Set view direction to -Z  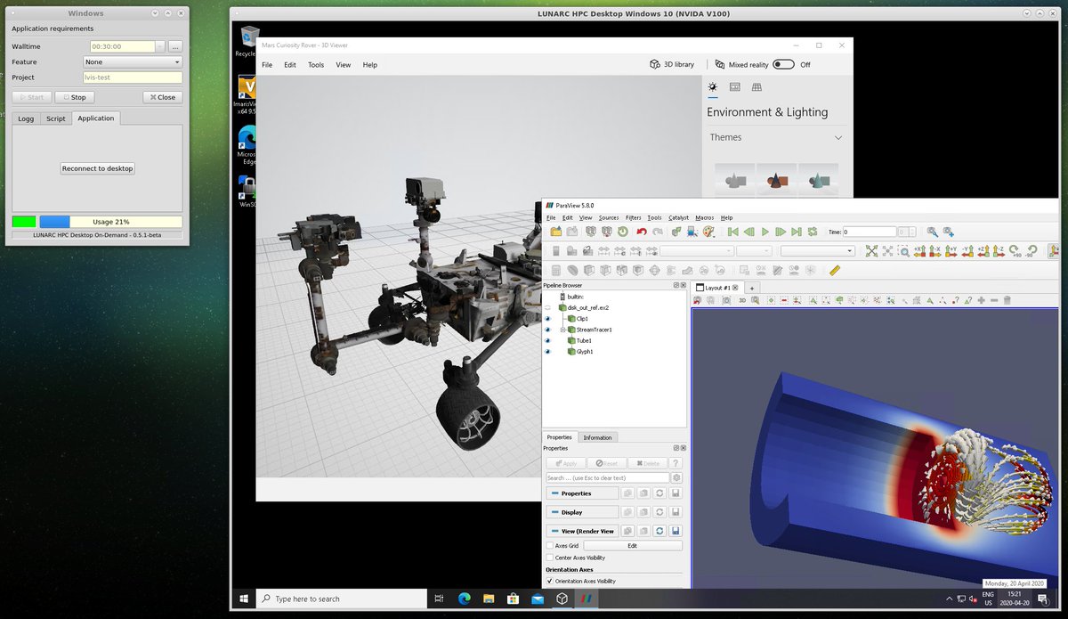coord(999,251)
